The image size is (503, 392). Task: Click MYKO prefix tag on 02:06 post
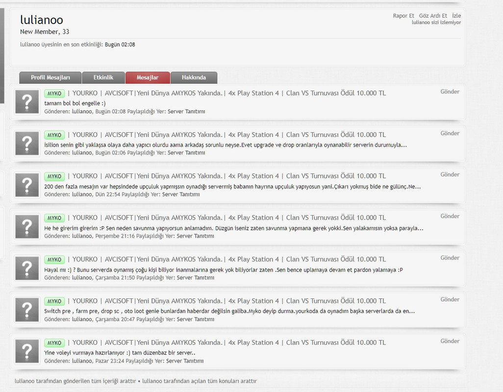tap(54, 135)
